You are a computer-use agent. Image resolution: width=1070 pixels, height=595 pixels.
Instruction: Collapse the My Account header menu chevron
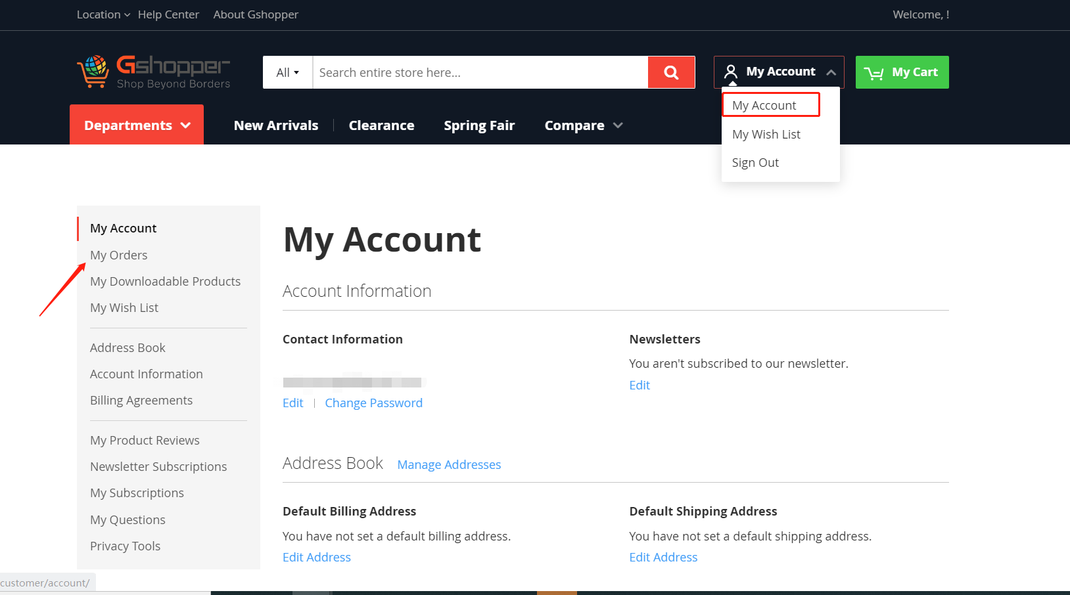tap(831, 72)
